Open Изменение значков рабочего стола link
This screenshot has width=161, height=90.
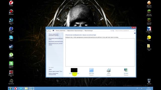56,39
